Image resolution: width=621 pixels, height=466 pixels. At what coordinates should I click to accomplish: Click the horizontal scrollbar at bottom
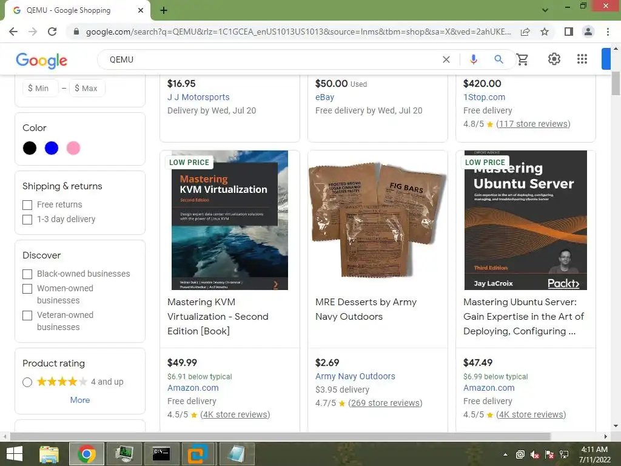tap(280, 437)
